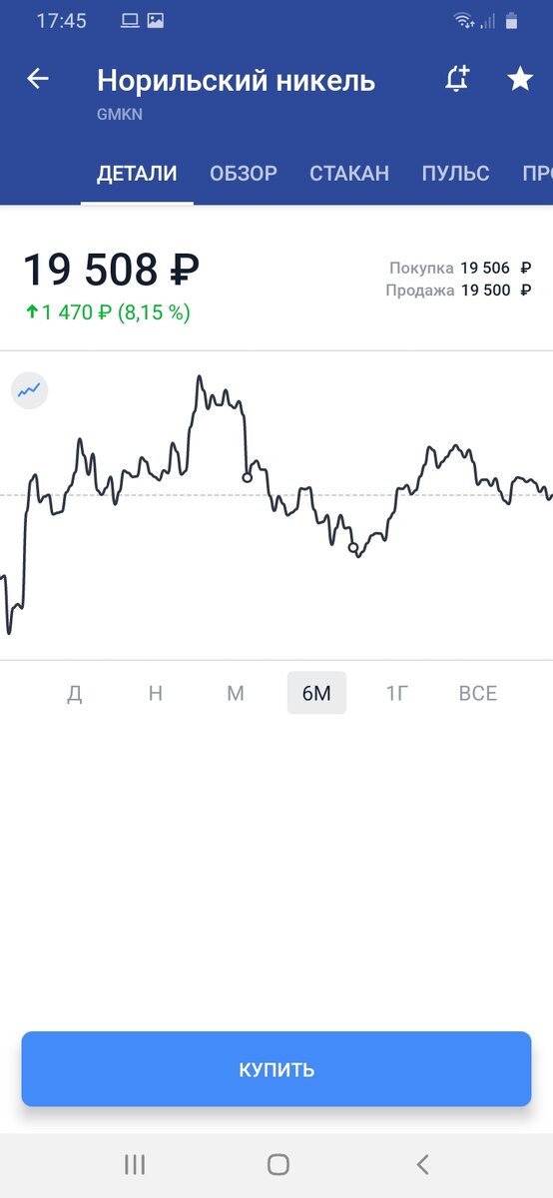
Task: Open the ДЕТАЛИ tab
Action: click(x=137, y=174)
